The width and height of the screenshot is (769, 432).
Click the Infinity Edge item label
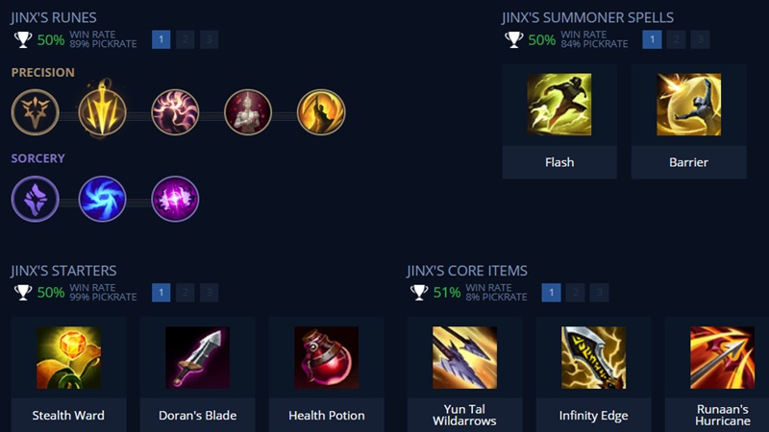click(593, 416)
